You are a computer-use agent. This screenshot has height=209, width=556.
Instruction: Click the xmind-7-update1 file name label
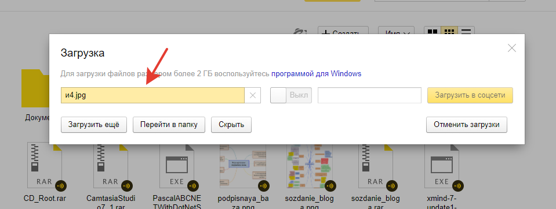click(442, 203)
